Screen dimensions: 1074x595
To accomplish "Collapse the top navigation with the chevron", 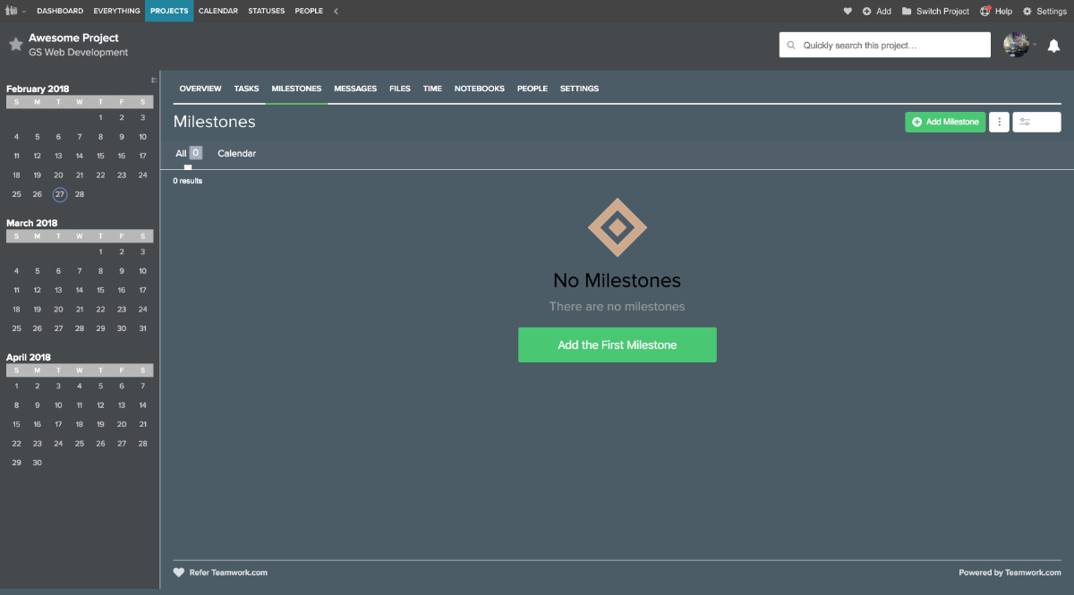I will click(x=336, y=11).
